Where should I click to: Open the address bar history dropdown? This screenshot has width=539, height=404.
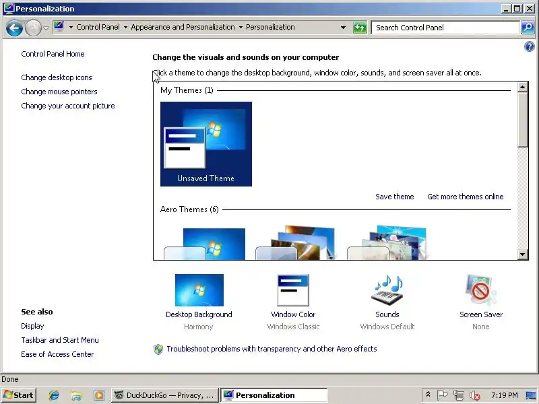click(x=343, y=28)
